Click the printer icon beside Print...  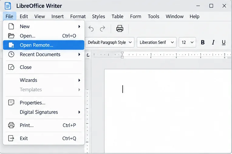click(x=11, y=125)
